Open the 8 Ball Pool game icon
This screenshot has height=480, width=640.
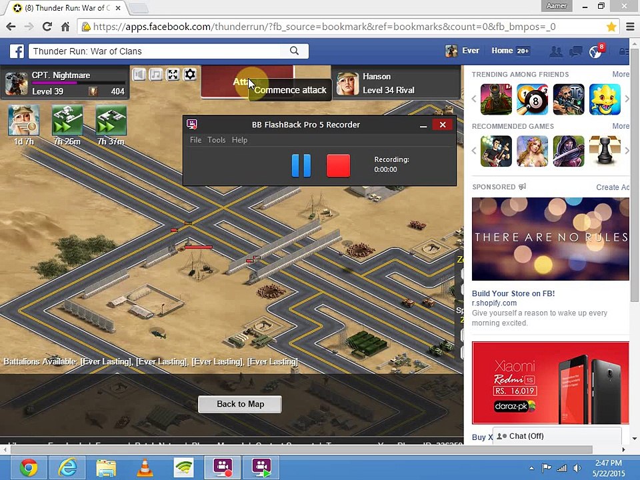click(532, 99)
